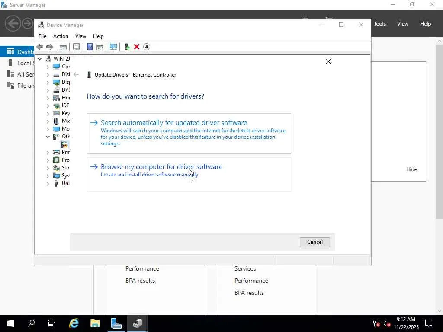443x332 pixels.
Task: Click the Cancel button in Update Drivers
Action: [315, 242]
